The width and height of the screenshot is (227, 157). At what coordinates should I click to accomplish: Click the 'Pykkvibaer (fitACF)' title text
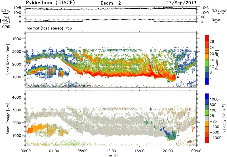(51, 3)
